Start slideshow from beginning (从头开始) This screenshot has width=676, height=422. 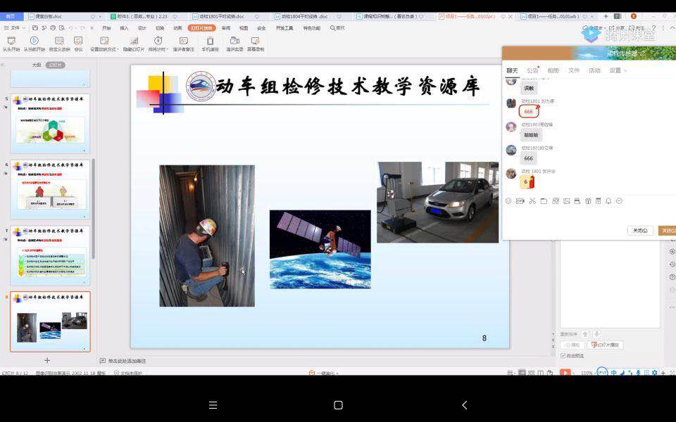[11, 42]
